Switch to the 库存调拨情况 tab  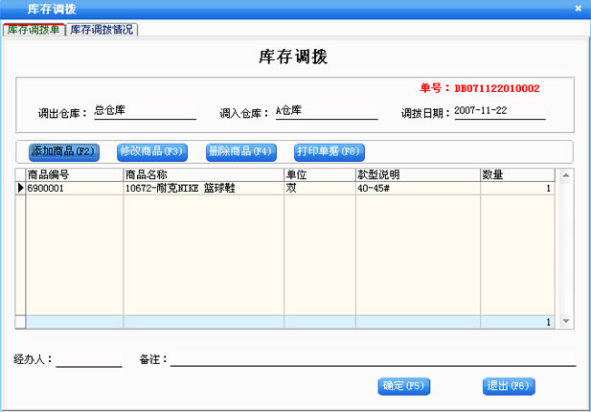(102, 30)
